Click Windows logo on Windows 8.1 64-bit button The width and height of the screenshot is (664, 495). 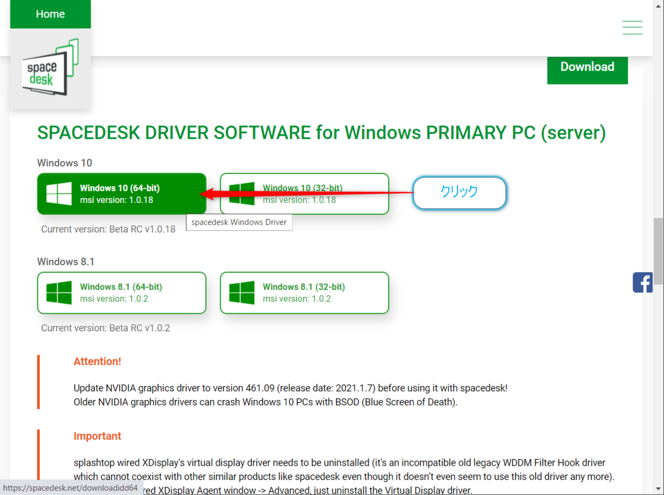point(59,293)
